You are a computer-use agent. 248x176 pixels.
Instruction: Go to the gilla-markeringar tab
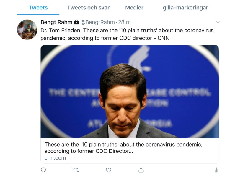tap(185, 8)
